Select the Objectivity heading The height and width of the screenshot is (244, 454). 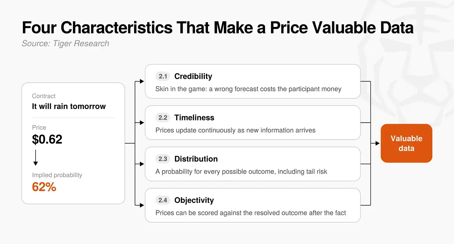coord(194,200)
